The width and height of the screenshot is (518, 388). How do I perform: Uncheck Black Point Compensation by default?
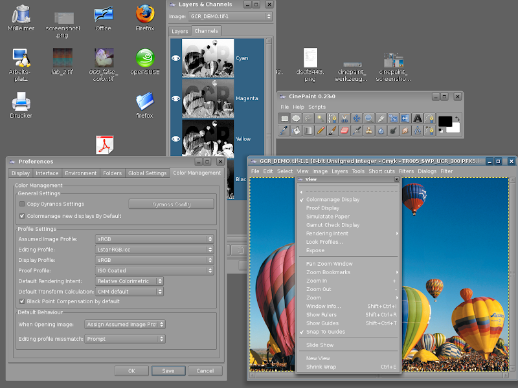coord(22,301)
